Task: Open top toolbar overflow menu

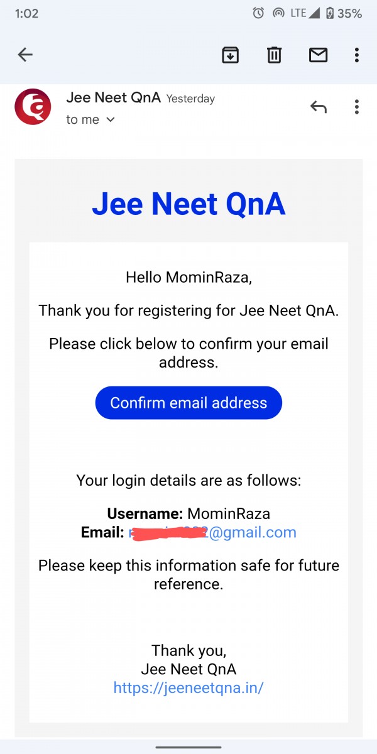Action: point(356,55)
